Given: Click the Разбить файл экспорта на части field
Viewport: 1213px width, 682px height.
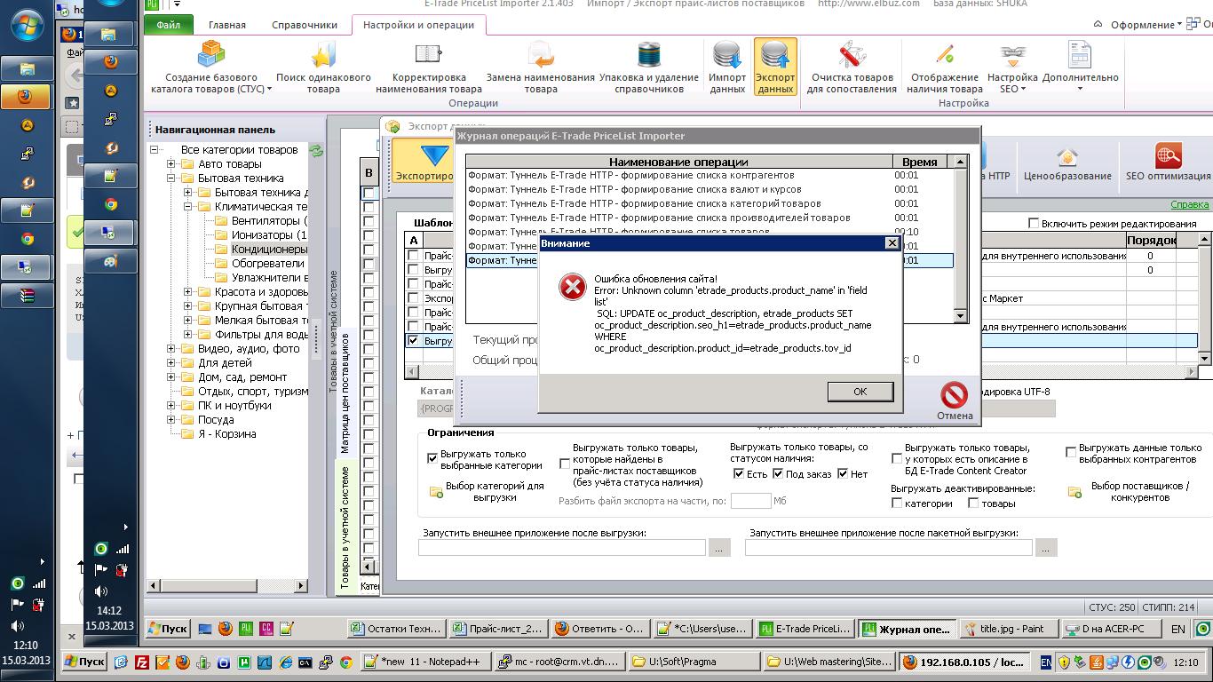Looking at the screenshot, I should point(750,501).
